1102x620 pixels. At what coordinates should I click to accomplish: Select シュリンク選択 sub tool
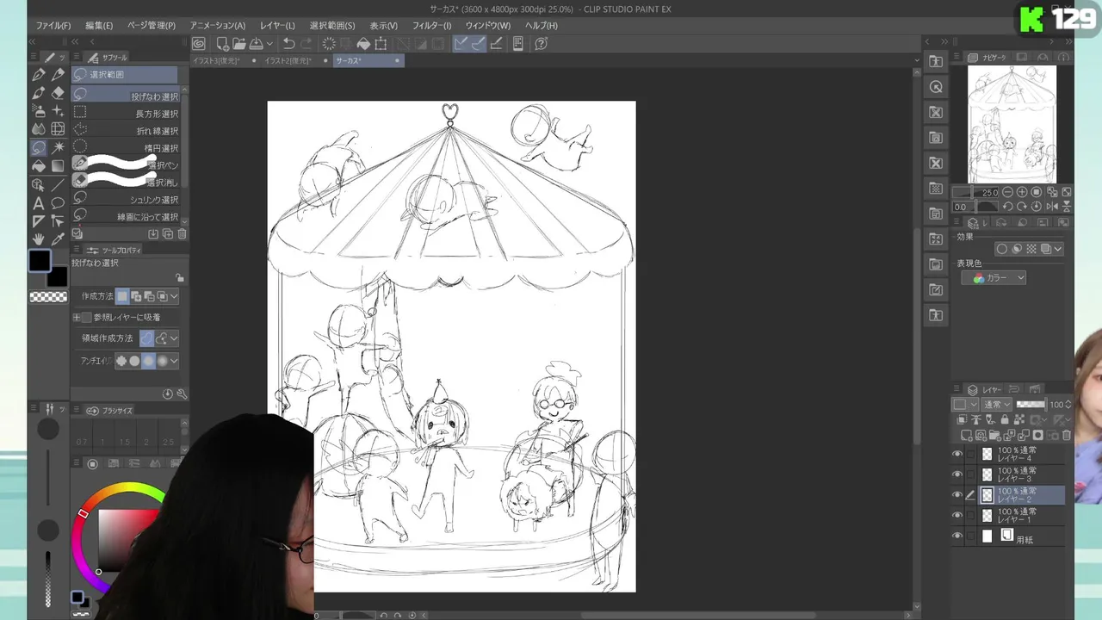126,200
